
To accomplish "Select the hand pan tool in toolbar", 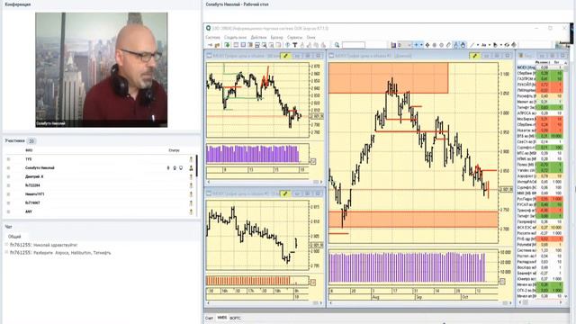I will coord(463,45).
